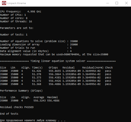This screenshot has width=131, height=122.
Task: Click the Number of threads: 16 line
Action: click(16, 21)
